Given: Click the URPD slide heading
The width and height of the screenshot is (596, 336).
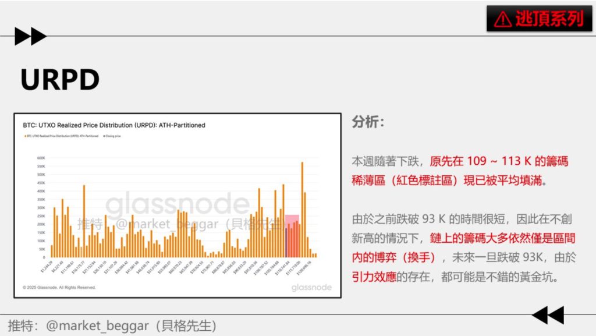Looking at the screenshot, I should pos(60,80).
